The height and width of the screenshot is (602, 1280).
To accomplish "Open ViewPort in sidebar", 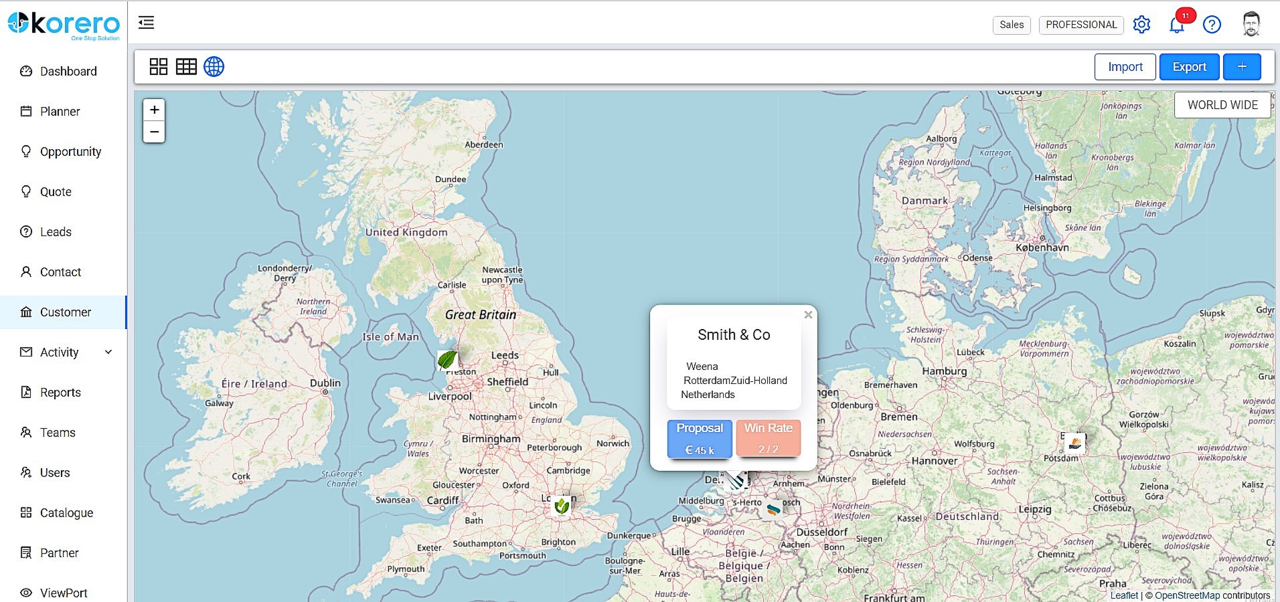I will (64, 593).
